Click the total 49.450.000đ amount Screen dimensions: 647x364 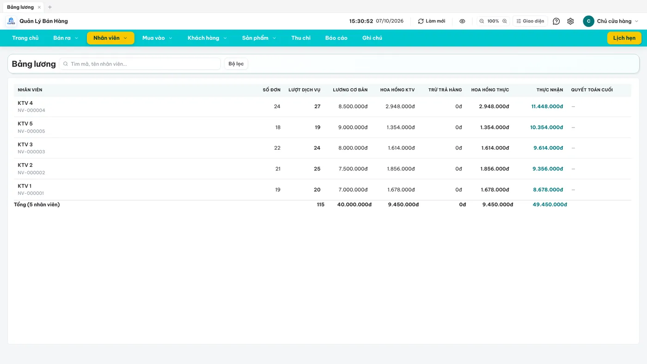550,204
